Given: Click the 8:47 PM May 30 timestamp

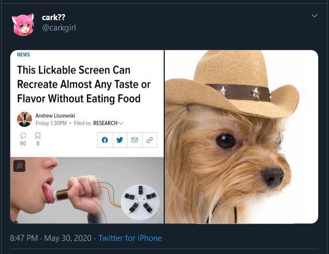Looking at the screenshot, I should coord(50,238).
